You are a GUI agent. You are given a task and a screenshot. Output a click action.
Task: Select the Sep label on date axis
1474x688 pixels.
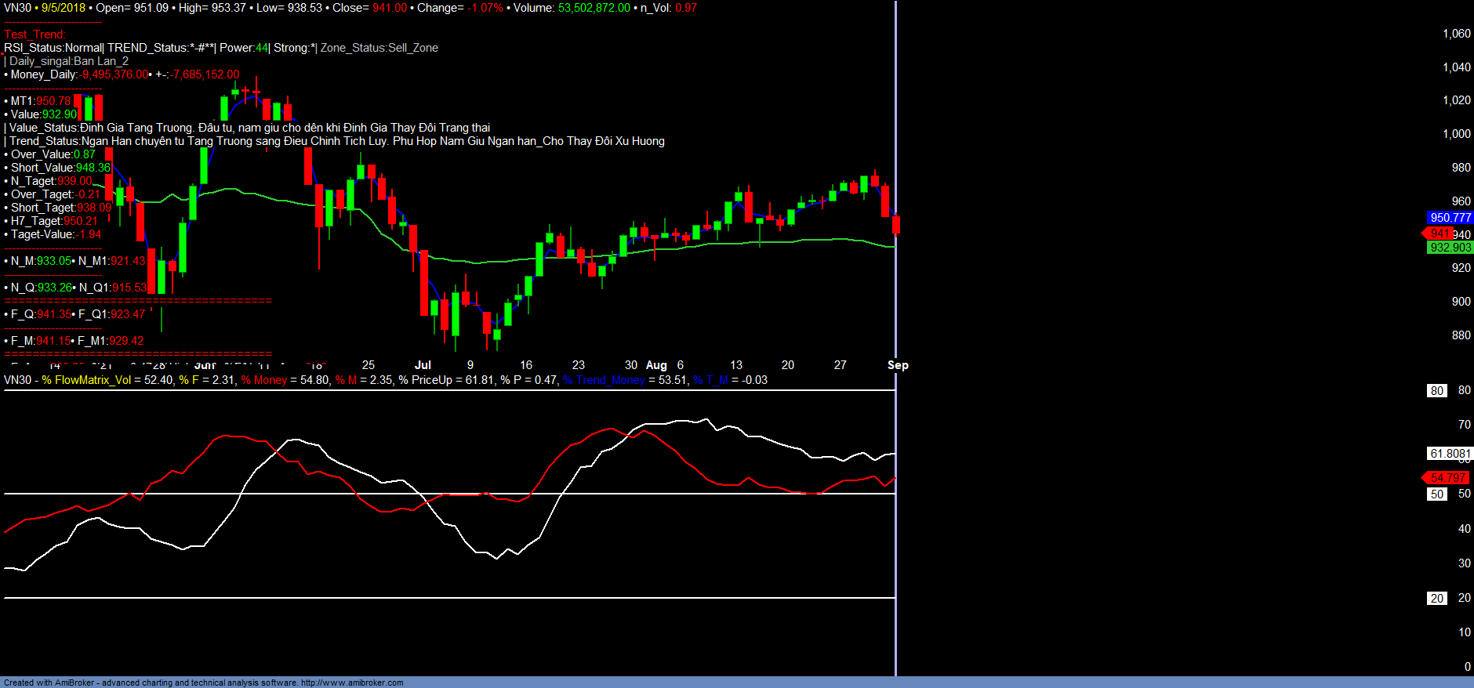click(898, 365)
